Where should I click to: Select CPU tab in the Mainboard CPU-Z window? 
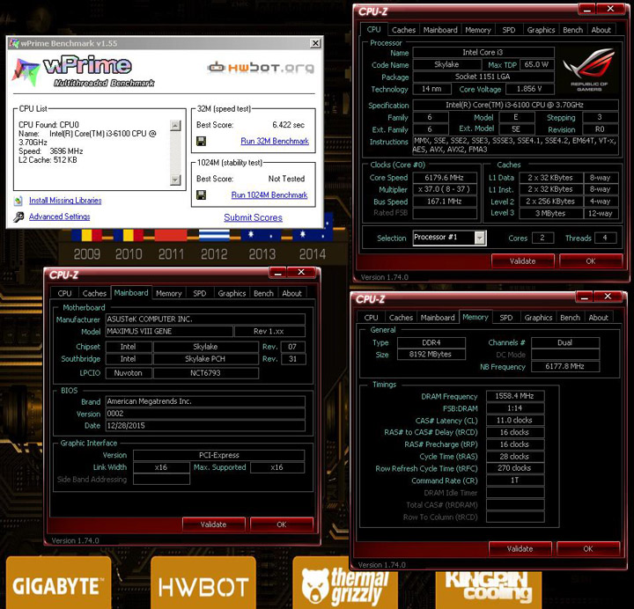64,293
